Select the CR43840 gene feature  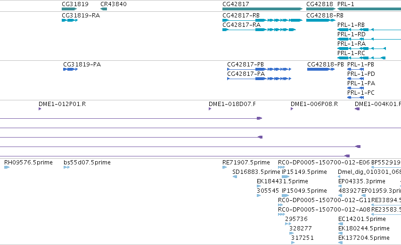(104, 9)
